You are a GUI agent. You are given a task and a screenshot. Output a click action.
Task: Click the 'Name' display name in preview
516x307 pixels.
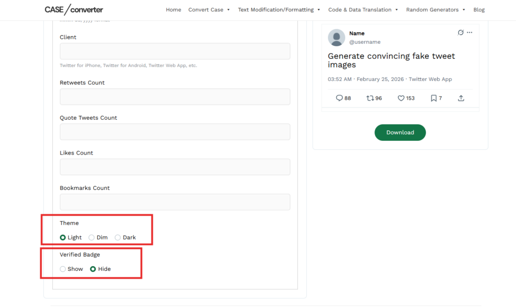click(357, 33)
